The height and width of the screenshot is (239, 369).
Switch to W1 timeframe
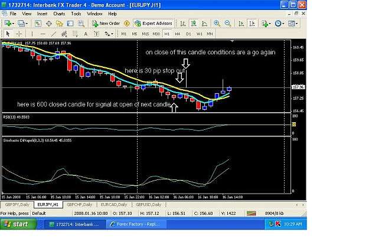point(199,34)
